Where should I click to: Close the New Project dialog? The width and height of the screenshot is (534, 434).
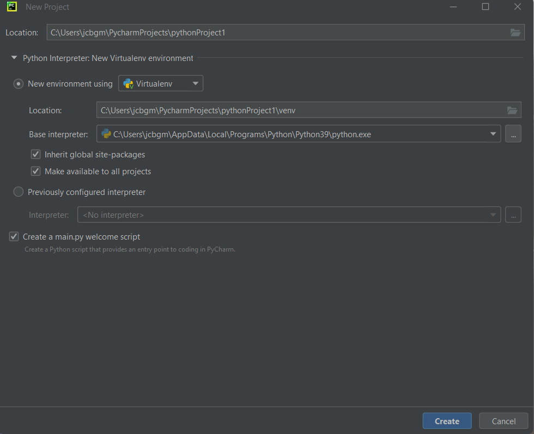(x=518, y=7)
